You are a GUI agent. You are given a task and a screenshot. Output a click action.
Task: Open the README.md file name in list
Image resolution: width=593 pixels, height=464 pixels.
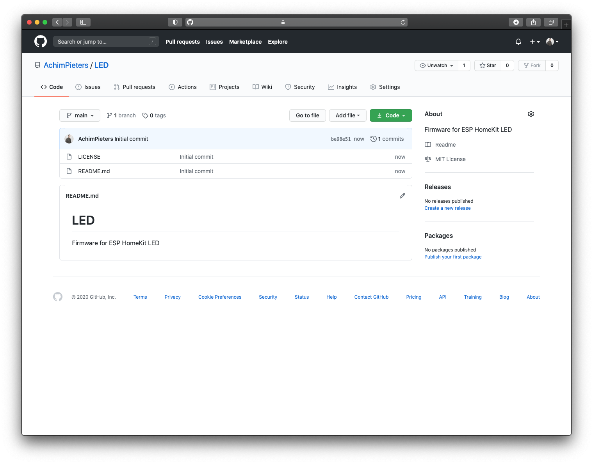[94, 171]
